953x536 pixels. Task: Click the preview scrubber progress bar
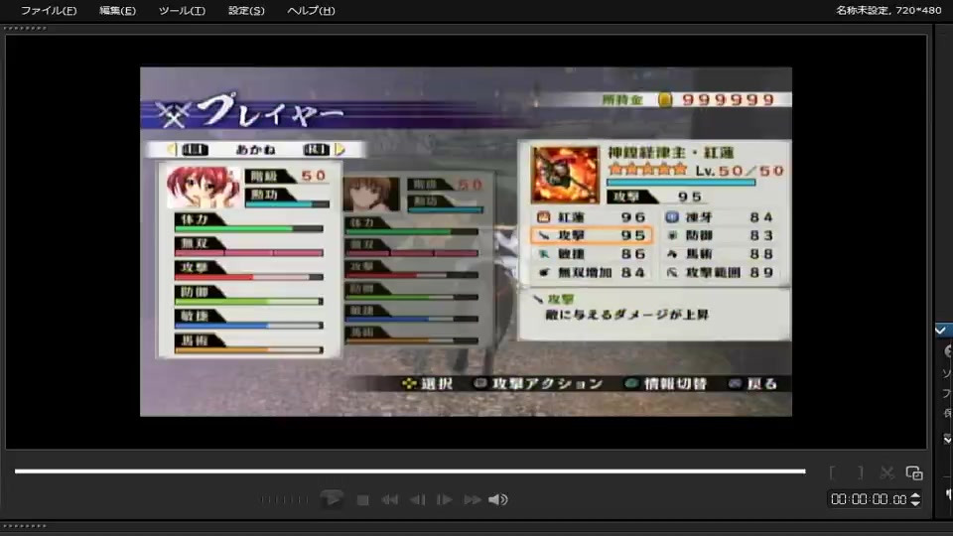(x=410, y=470)
